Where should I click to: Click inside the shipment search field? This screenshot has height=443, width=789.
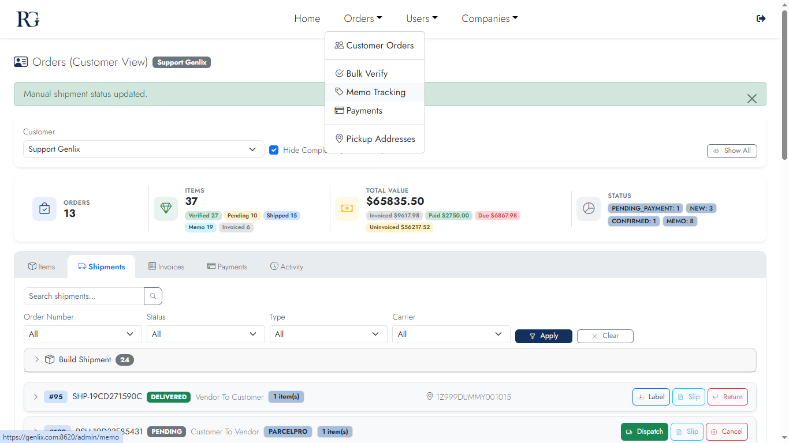click(x=83, y=296)
